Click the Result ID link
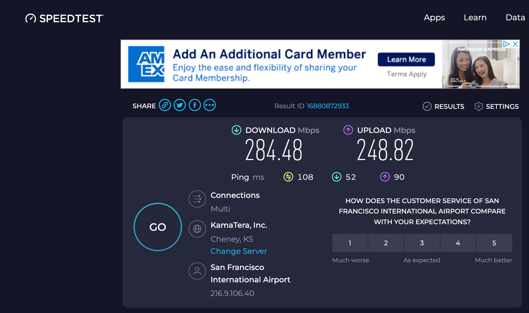Image resolution: width=529 pixels, height=313 pixels. pyautogui.click(x=328, y=106)
